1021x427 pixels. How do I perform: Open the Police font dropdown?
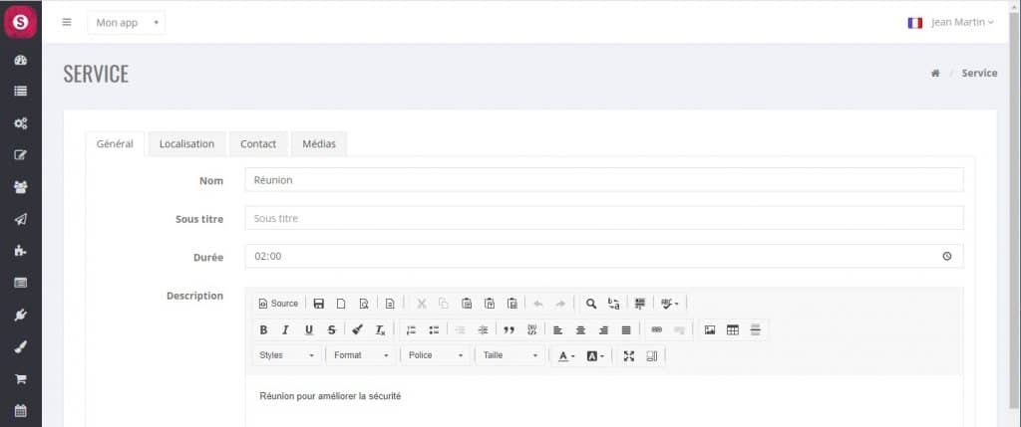tap(436, 355)
